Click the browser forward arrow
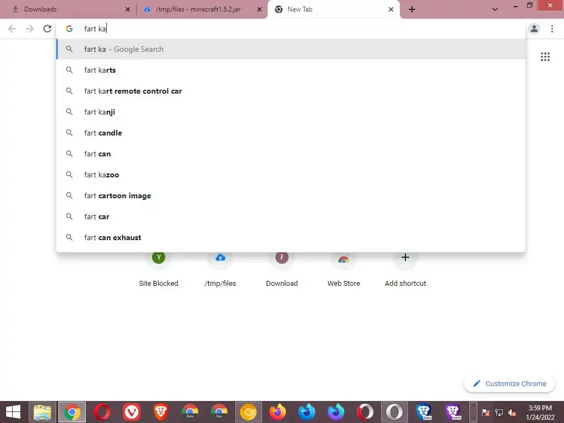 pos(30,29)
